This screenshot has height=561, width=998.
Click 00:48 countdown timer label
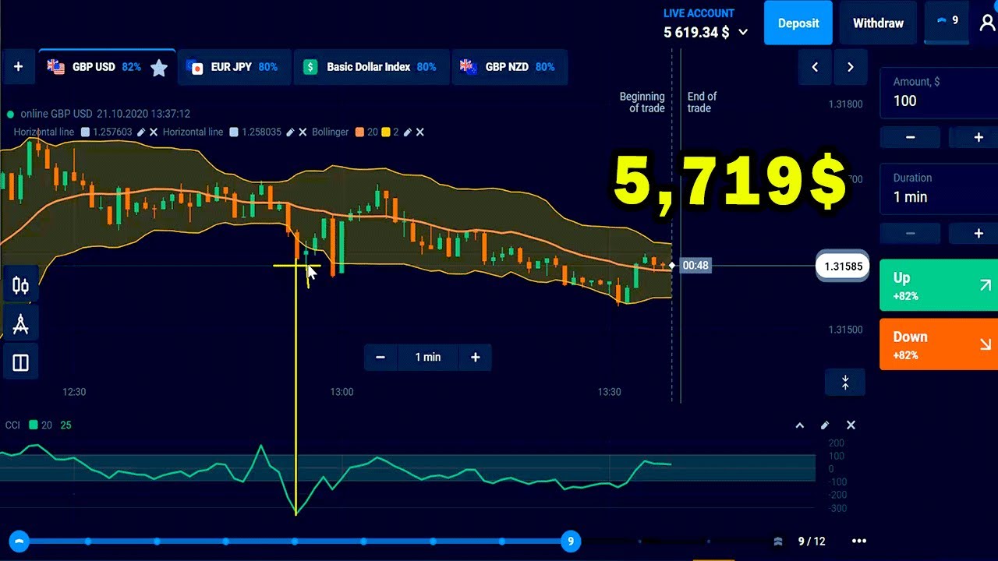695,266
